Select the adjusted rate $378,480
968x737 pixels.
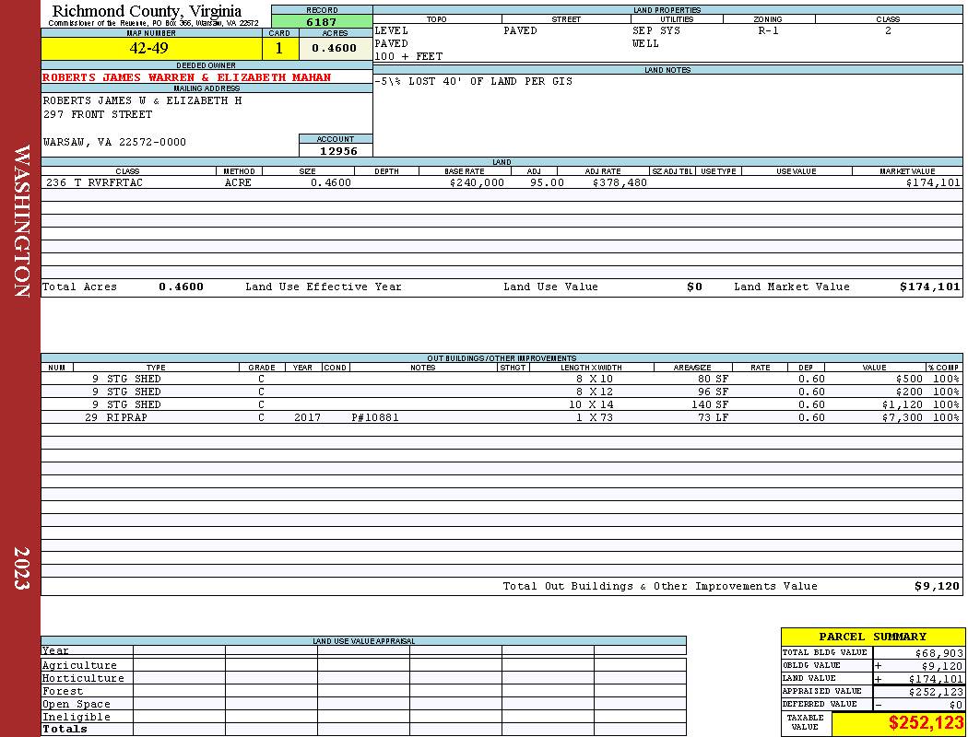click(x=620, y=182)
